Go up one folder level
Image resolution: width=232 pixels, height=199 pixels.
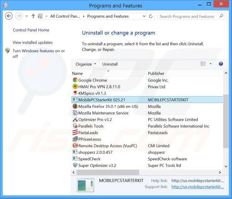pos(33,16)
